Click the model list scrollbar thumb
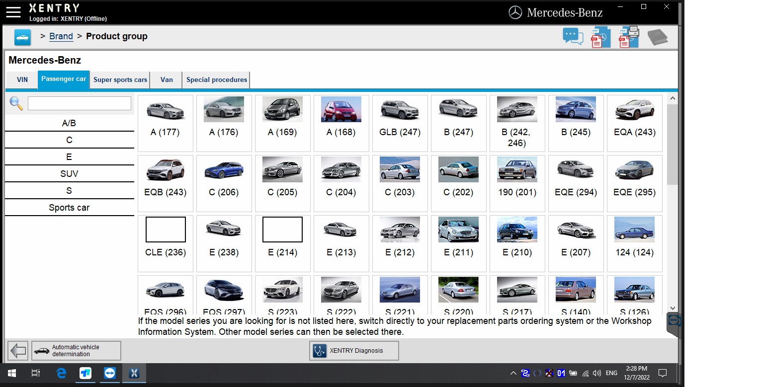Image resolution: width=759 pixels, height=387 pixels. click(x=673, y=144)
